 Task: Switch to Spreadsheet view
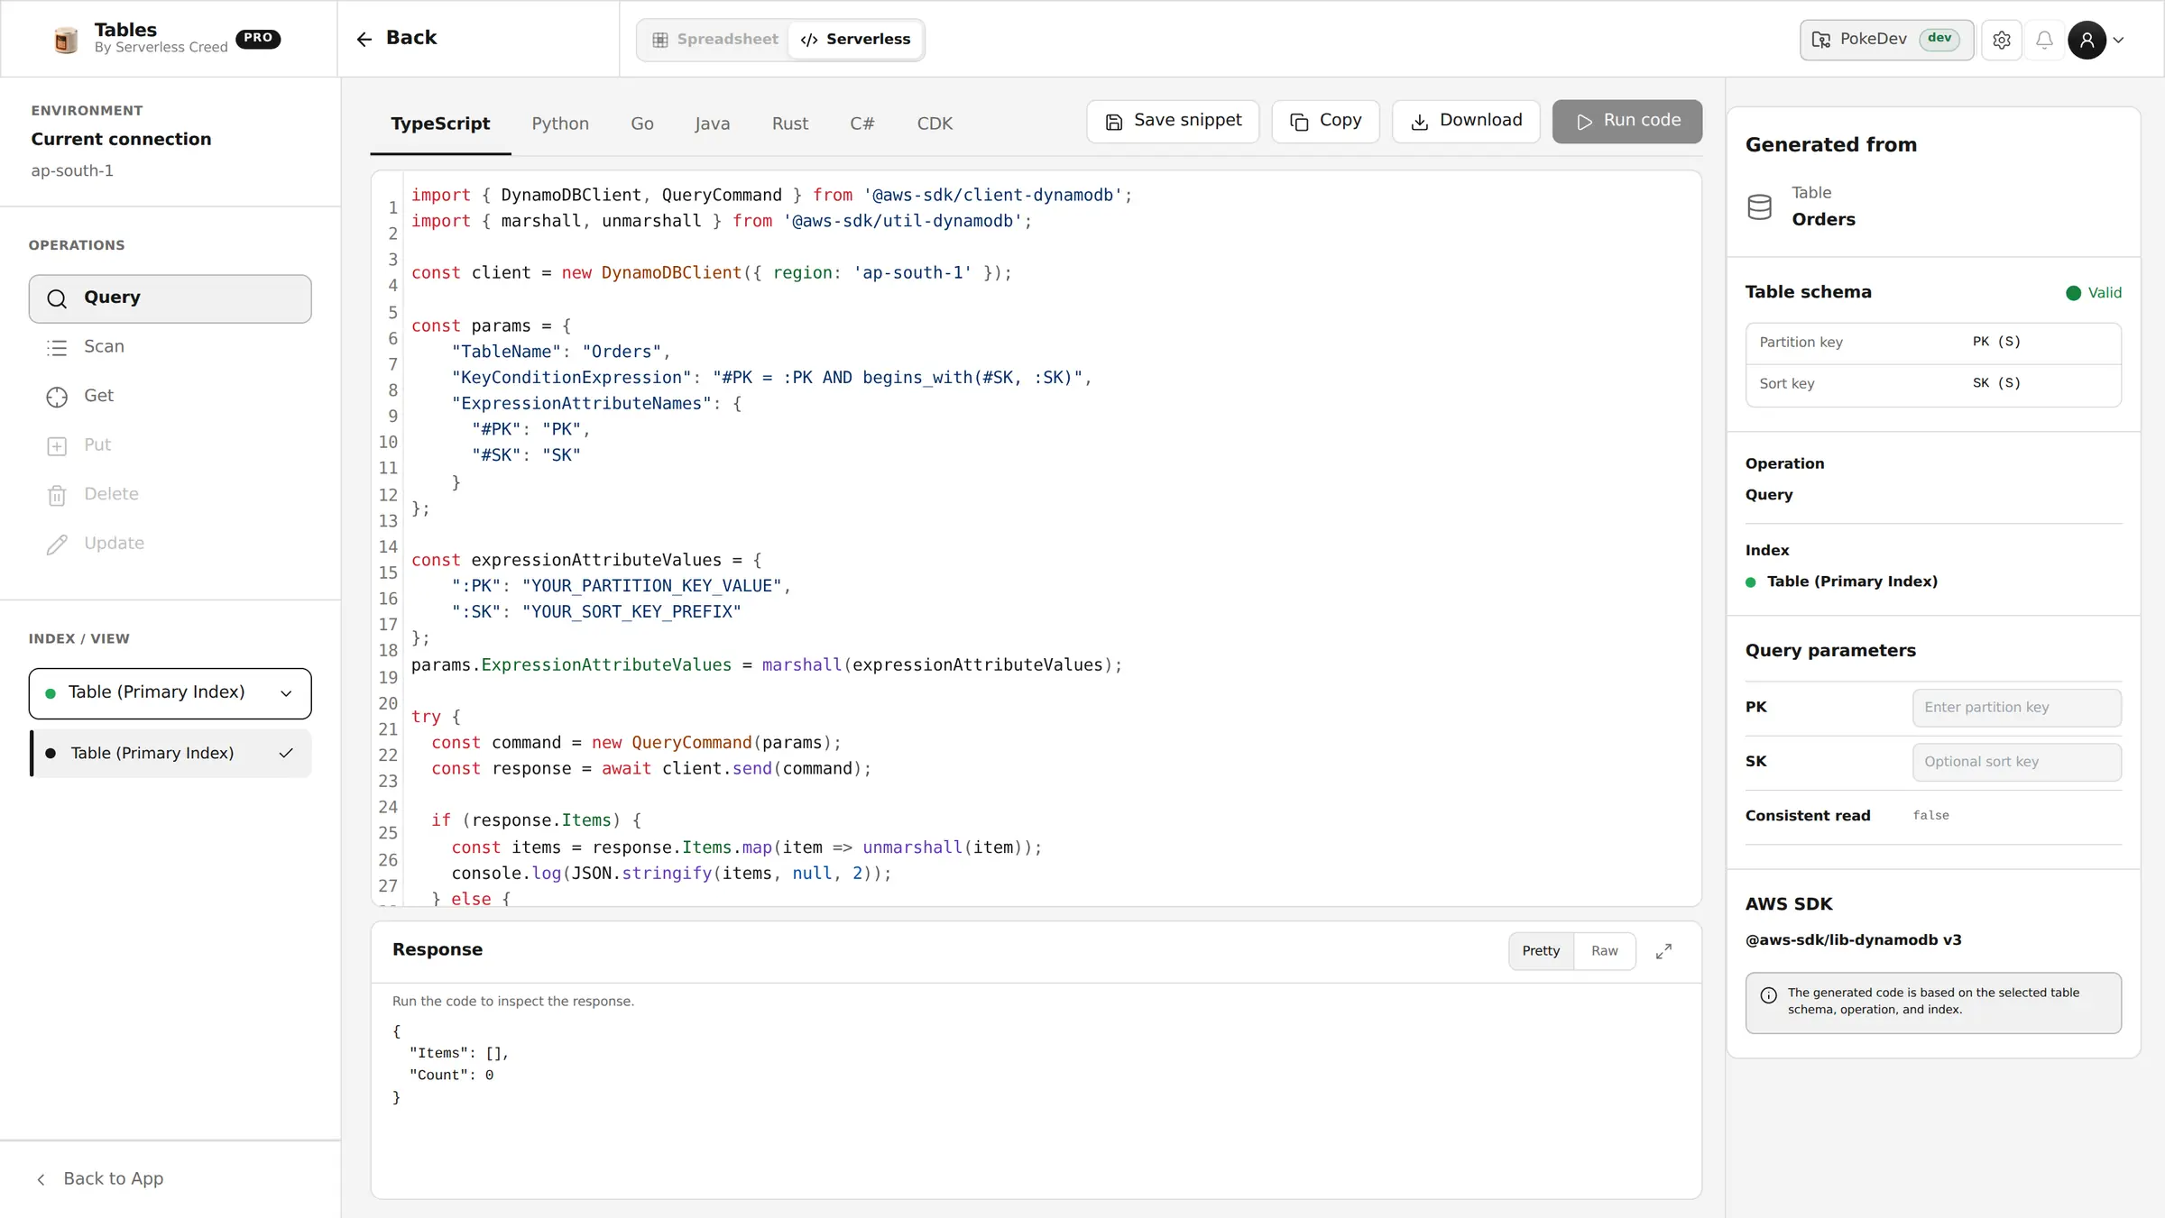click(714, 40)
